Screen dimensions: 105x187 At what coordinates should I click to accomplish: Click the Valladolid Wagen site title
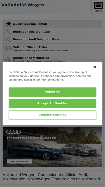[23, 5]
